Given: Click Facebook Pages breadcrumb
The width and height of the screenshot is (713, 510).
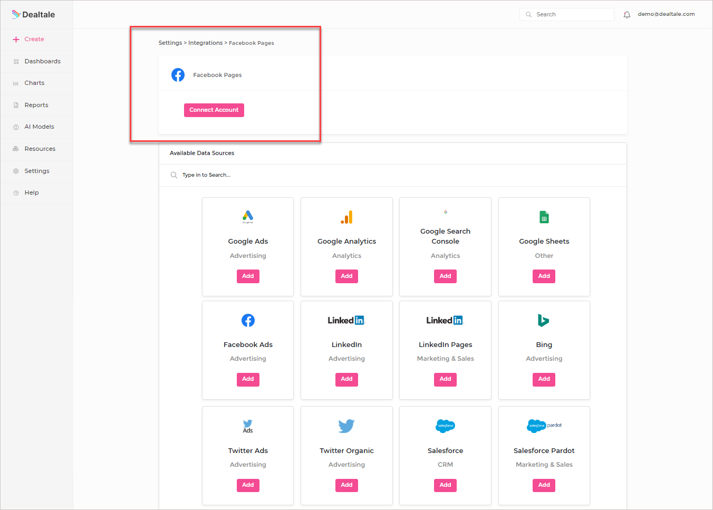Looking at the screenshot, I should 252,43.
